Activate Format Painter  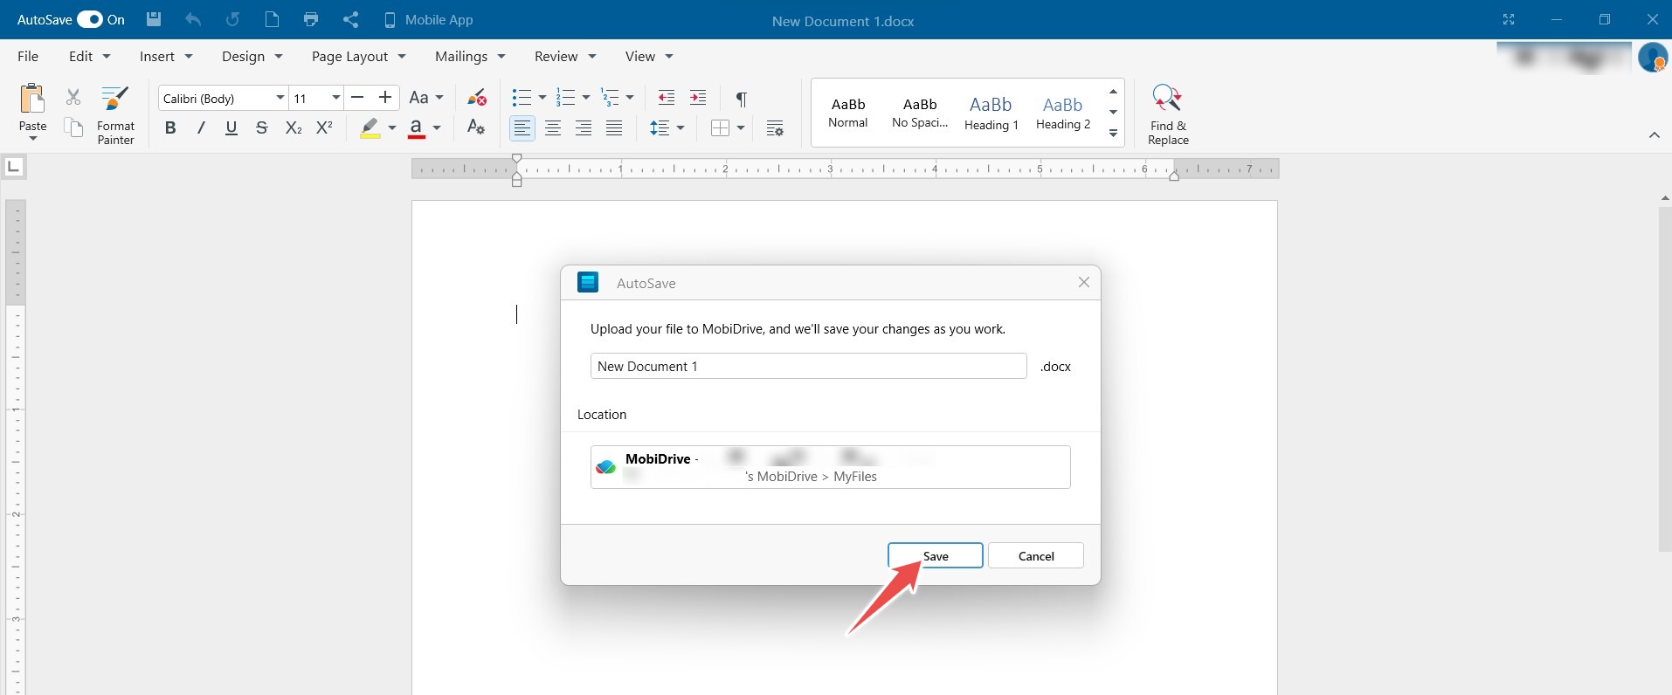point(115,114)
